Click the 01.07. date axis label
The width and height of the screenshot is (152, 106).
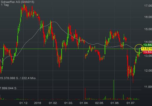pos(131,103)
